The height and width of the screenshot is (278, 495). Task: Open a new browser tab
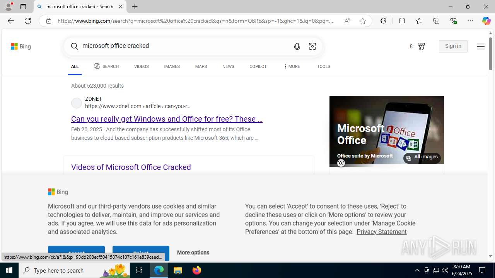click(135, 7)
